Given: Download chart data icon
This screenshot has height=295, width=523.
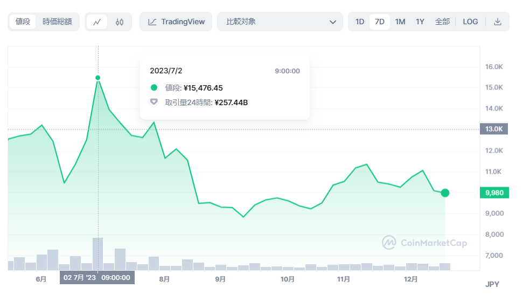Looking at the screenshot, I should point(497,22).
